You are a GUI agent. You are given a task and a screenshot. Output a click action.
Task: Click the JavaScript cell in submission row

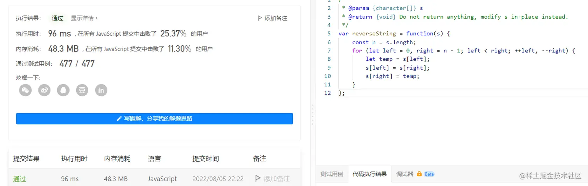(x=162, y=179)
